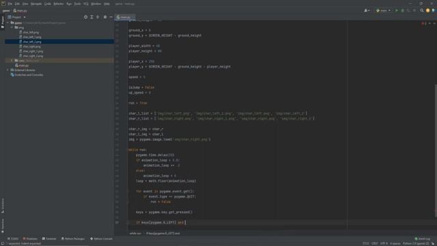
Task: Click the Code With Me icon
Action: [434, 11]
